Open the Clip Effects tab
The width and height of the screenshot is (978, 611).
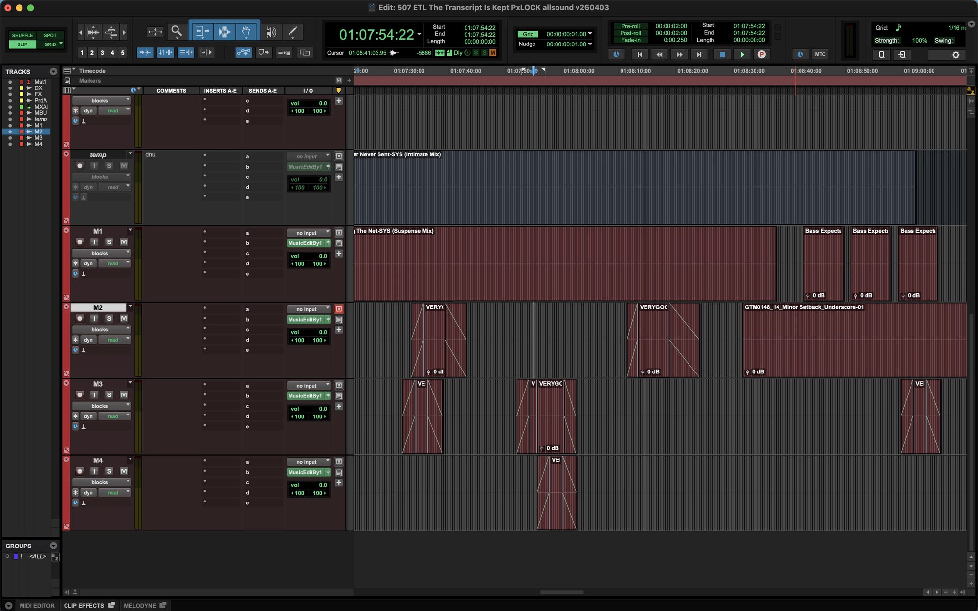pos(89,605)
